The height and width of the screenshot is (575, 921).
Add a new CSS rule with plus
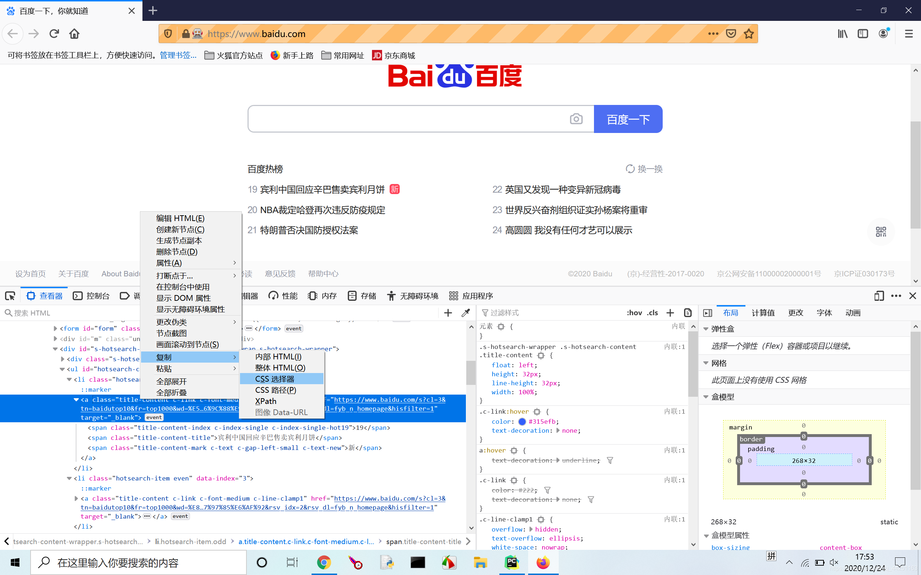click(x=670, y=313)
